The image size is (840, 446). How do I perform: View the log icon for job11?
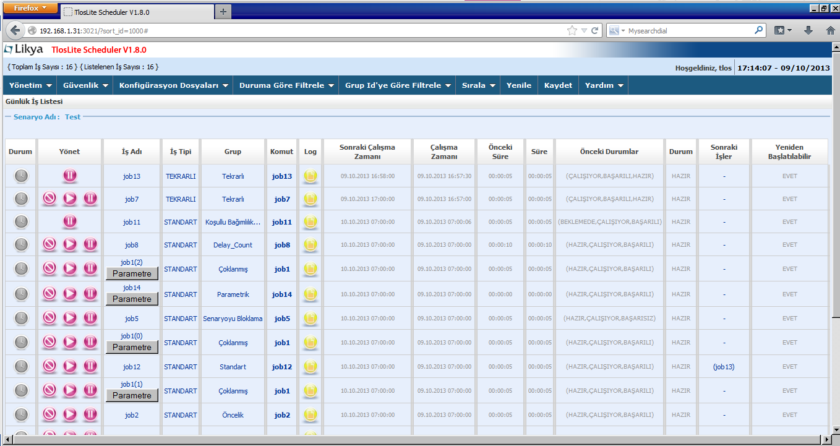point(311,221)
